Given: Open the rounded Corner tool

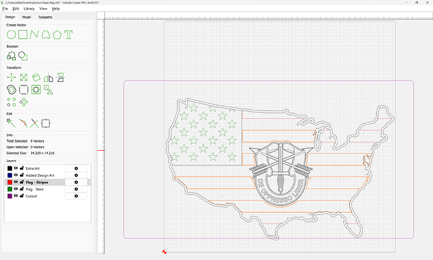Looking at the screenshot, I should [24, 90].
